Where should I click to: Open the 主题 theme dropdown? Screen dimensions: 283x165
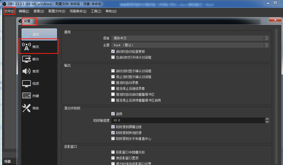point(190,45)
